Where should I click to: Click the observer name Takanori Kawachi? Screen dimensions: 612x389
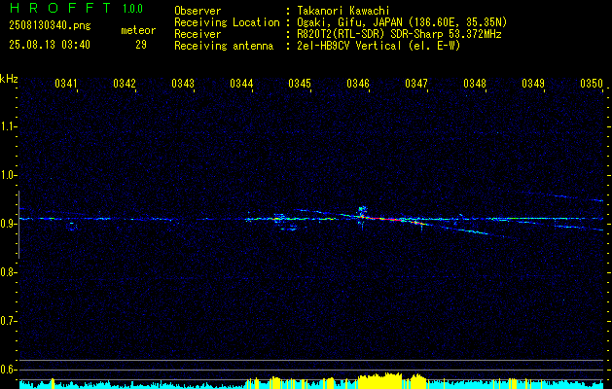[343, 11]
